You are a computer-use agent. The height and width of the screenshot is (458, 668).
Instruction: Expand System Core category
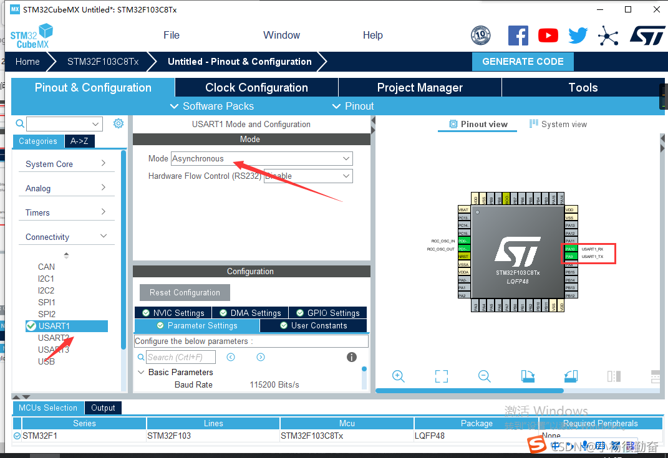click(x=67, y=164)
